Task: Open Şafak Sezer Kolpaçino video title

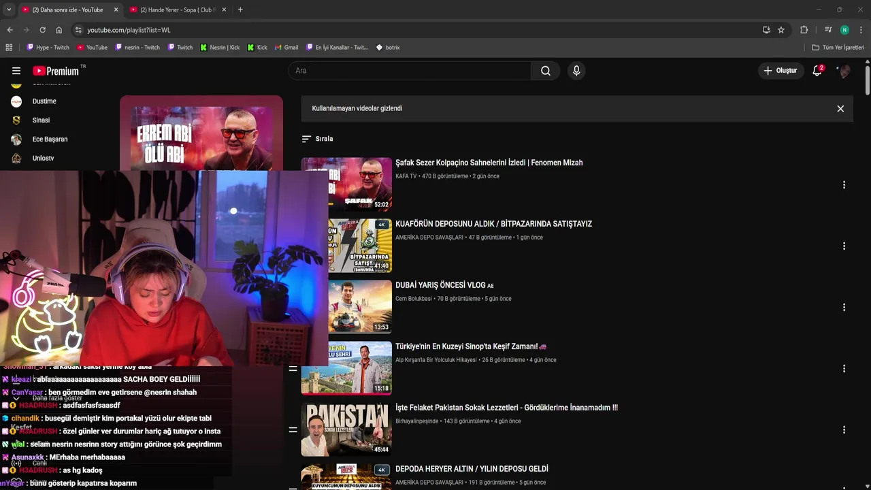Action: pyautogui.click(x=489, y=163)
